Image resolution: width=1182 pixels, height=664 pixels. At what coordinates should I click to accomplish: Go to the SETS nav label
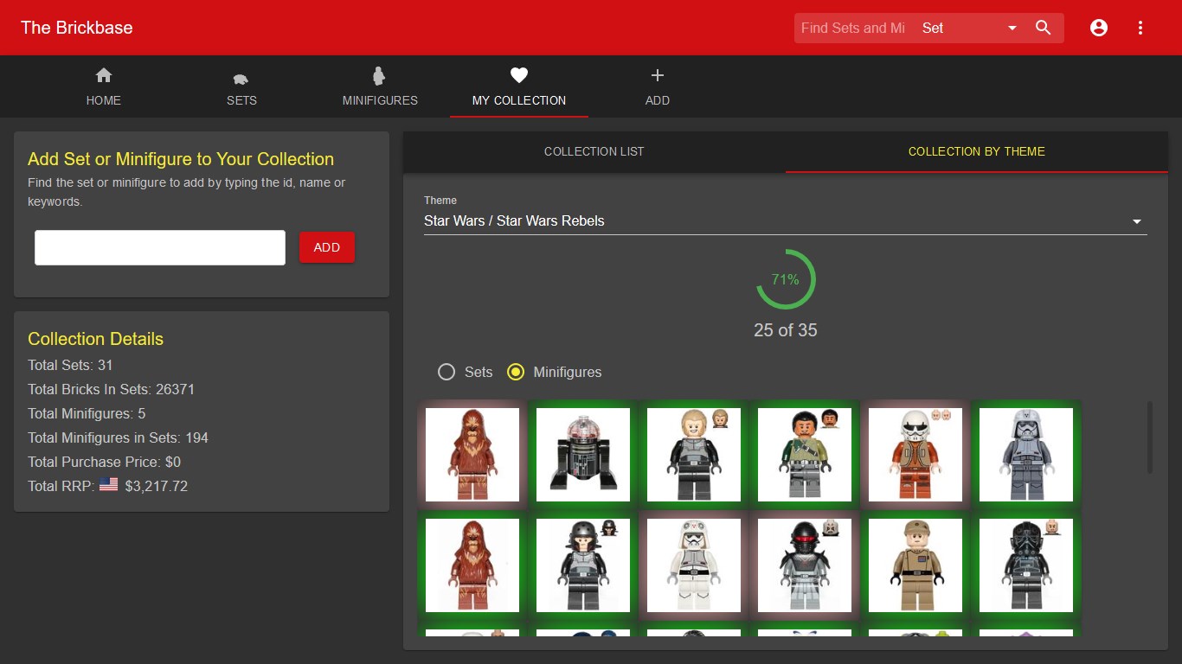click(x=241, y=100)
